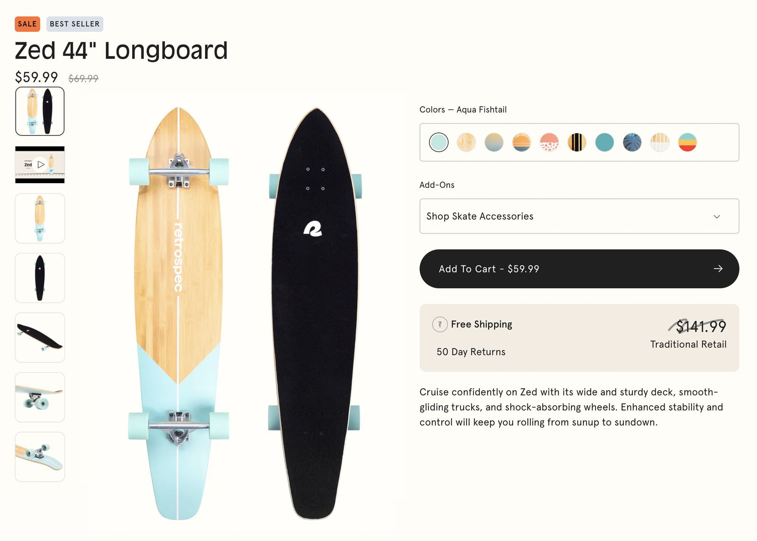Select the teal blue color swatch
This screenshot has height=541, width=757.
[605, 142]
